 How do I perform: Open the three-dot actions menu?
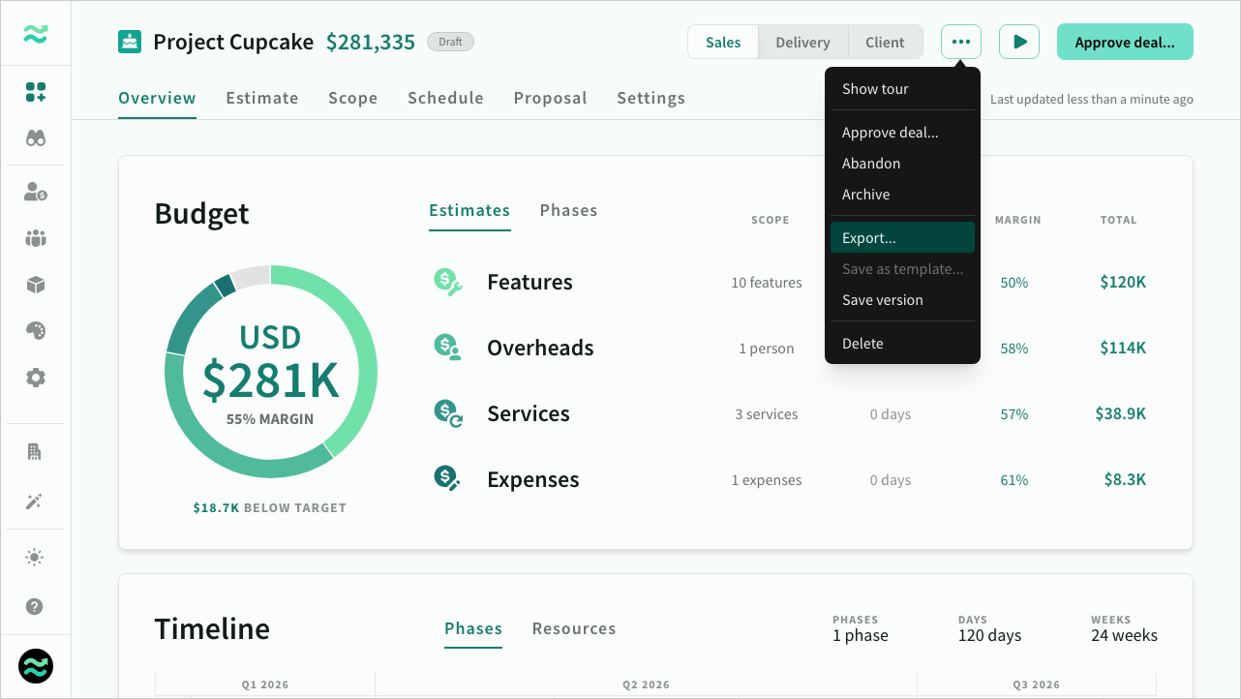click(x=960, y=42)
